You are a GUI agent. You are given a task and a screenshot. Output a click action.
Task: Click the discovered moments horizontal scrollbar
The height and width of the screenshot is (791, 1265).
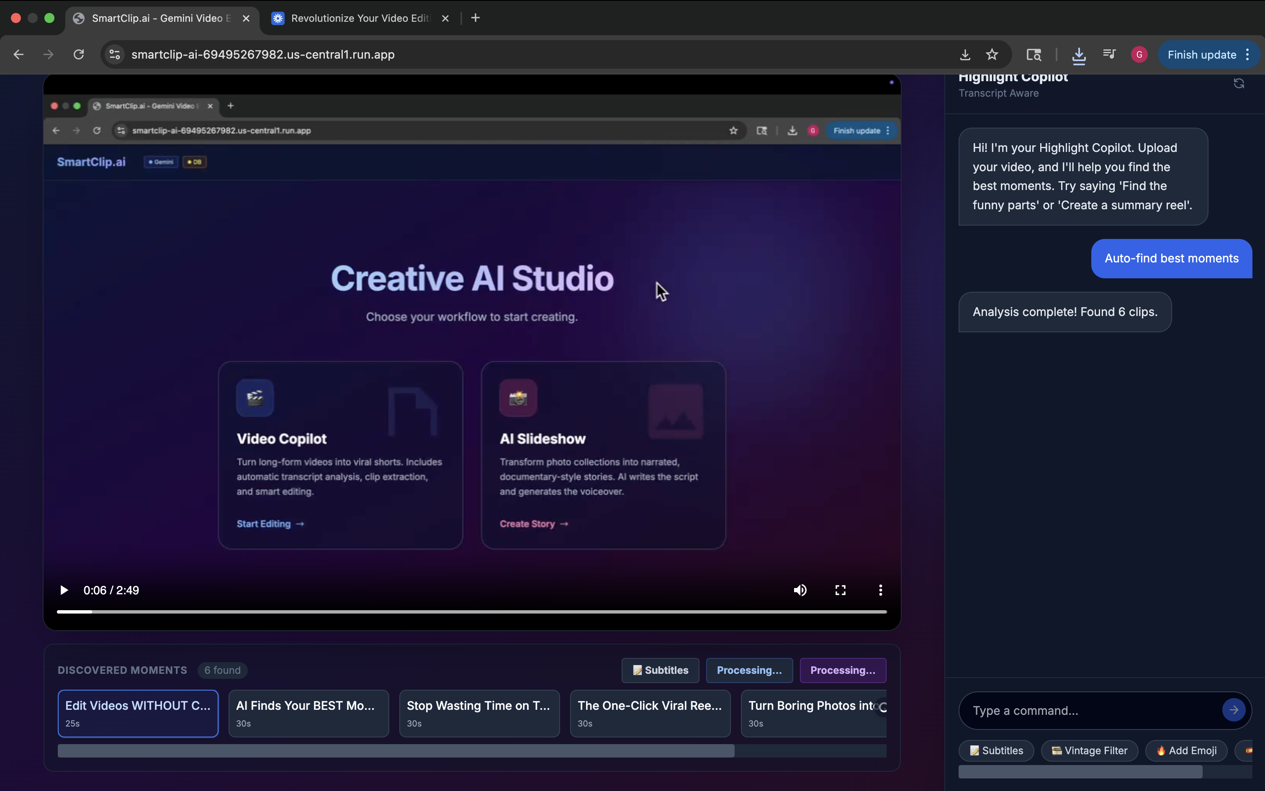pos(396,751)
